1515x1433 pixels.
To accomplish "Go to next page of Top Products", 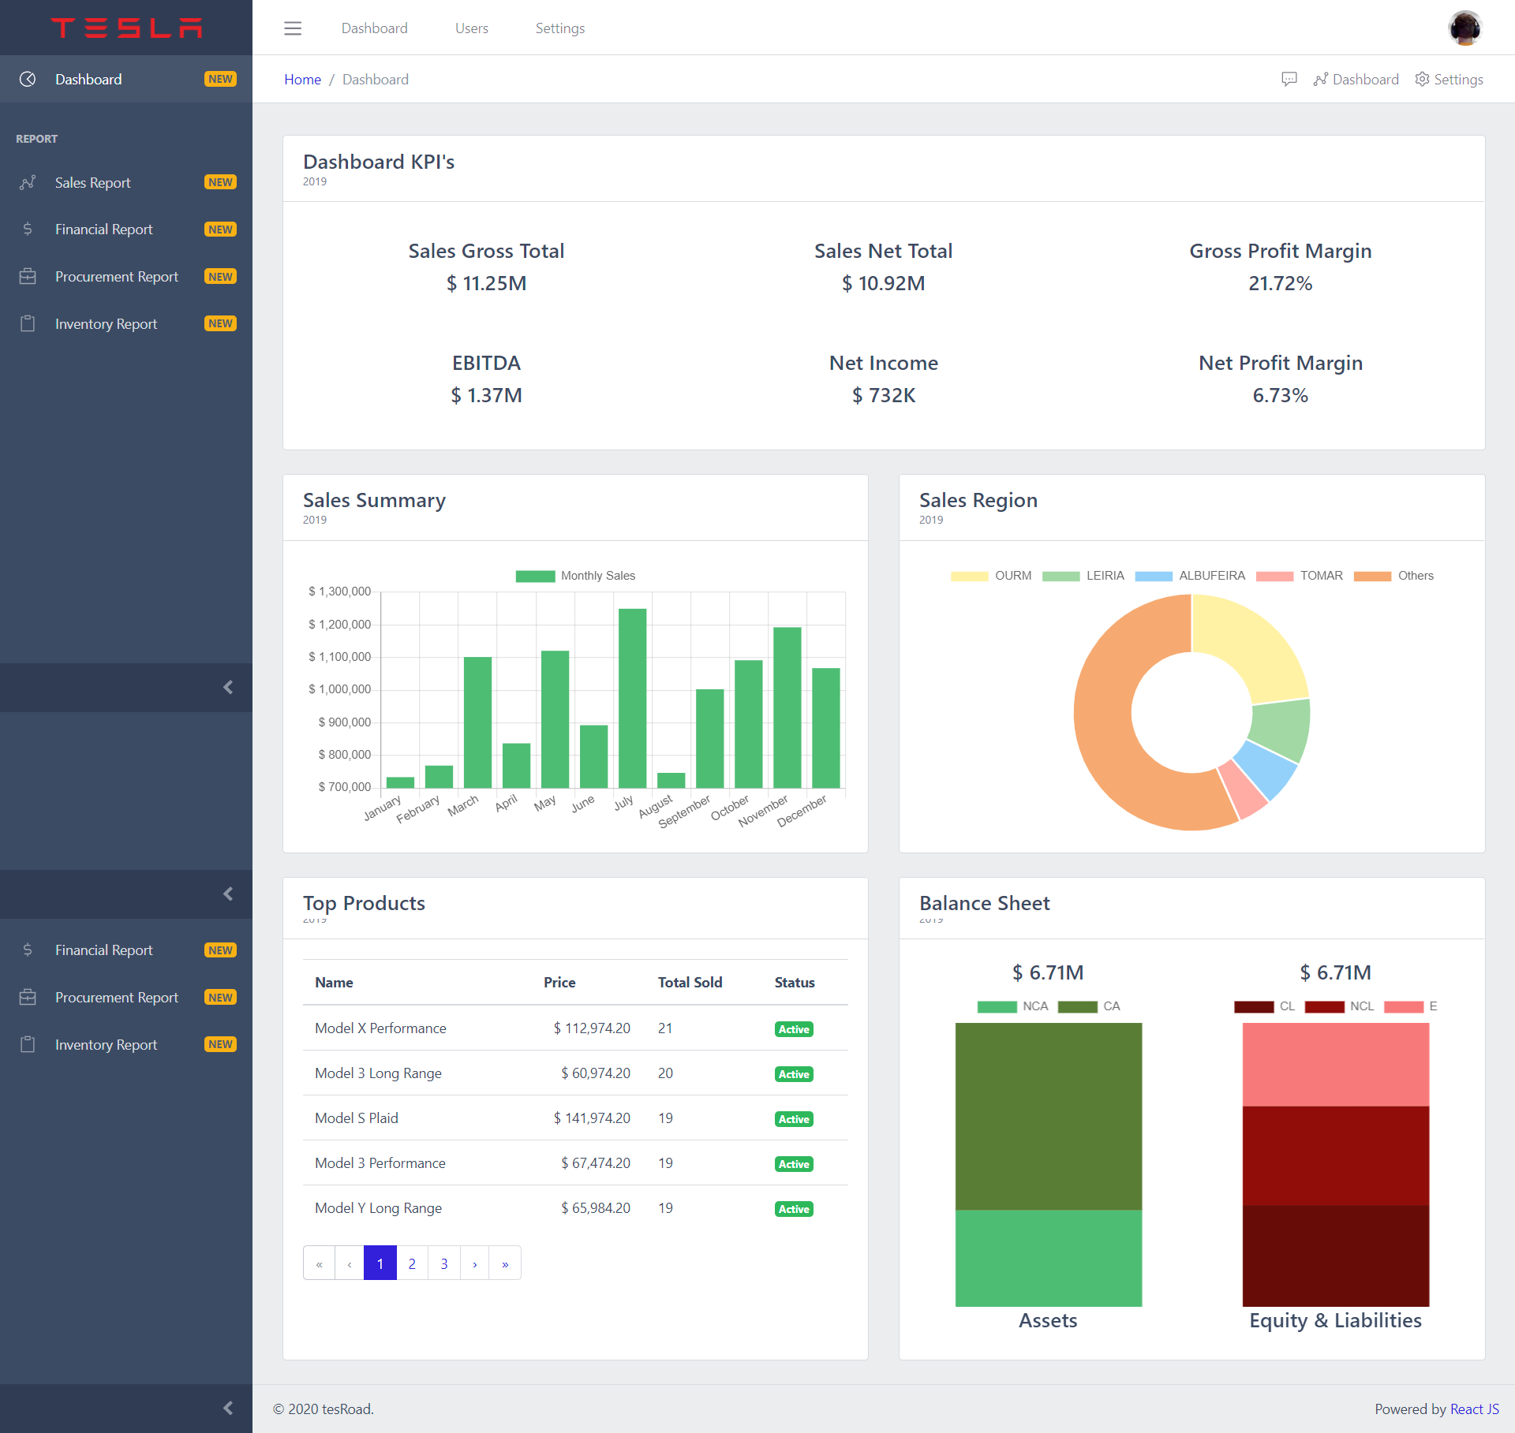I will coord(474,1263).
